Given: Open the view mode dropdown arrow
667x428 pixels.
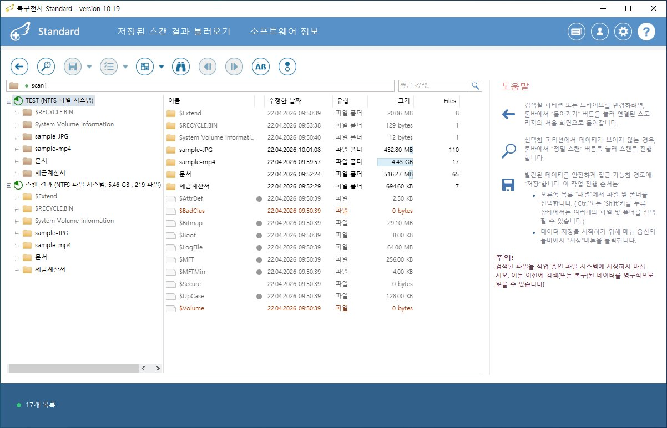Looking at the screenshot, I should click(x=161, y=67).
